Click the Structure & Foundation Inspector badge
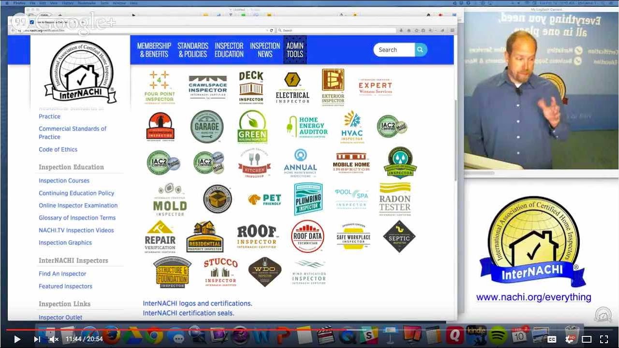Screen dimensions: 619x348 click(172, 272)
